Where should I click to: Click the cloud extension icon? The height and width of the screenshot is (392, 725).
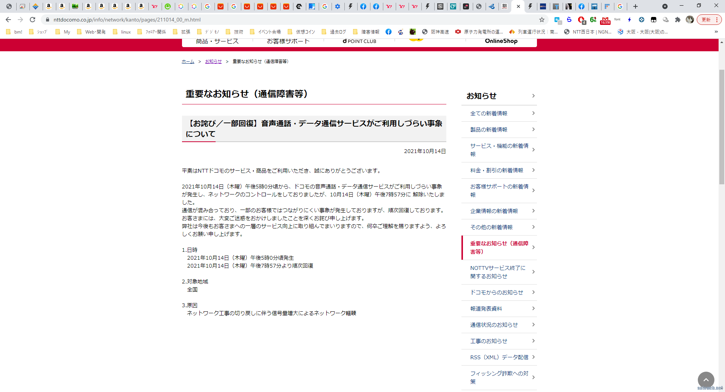point(666,20)
